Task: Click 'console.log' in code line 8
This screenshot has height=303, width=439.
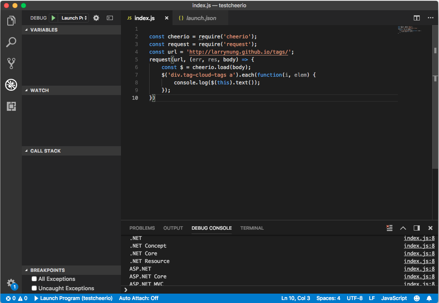Action: (190, 83)
